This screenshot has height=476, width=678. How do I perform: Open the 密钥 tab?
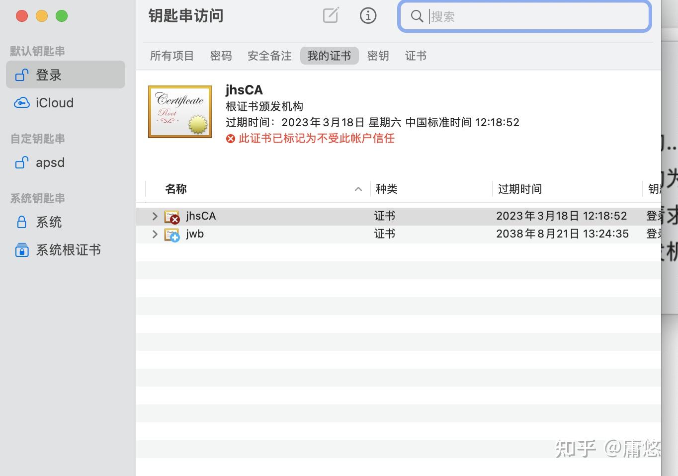pyautogui.click(x=378, y=56)
